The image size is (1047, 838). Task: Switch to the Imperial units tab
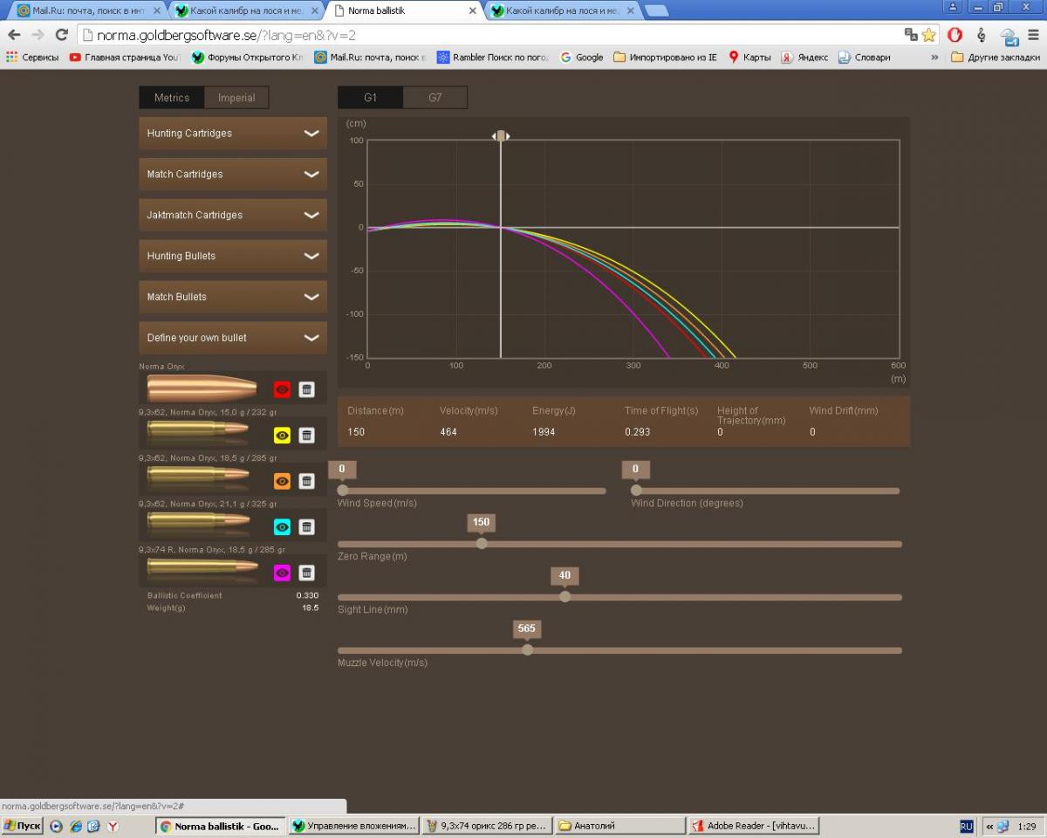click(x=236, y=98)
